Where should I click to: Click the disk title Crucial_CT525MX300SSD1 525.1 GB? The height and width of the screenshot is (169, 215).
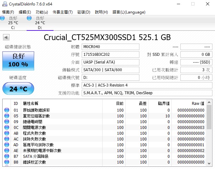(107, 37)
